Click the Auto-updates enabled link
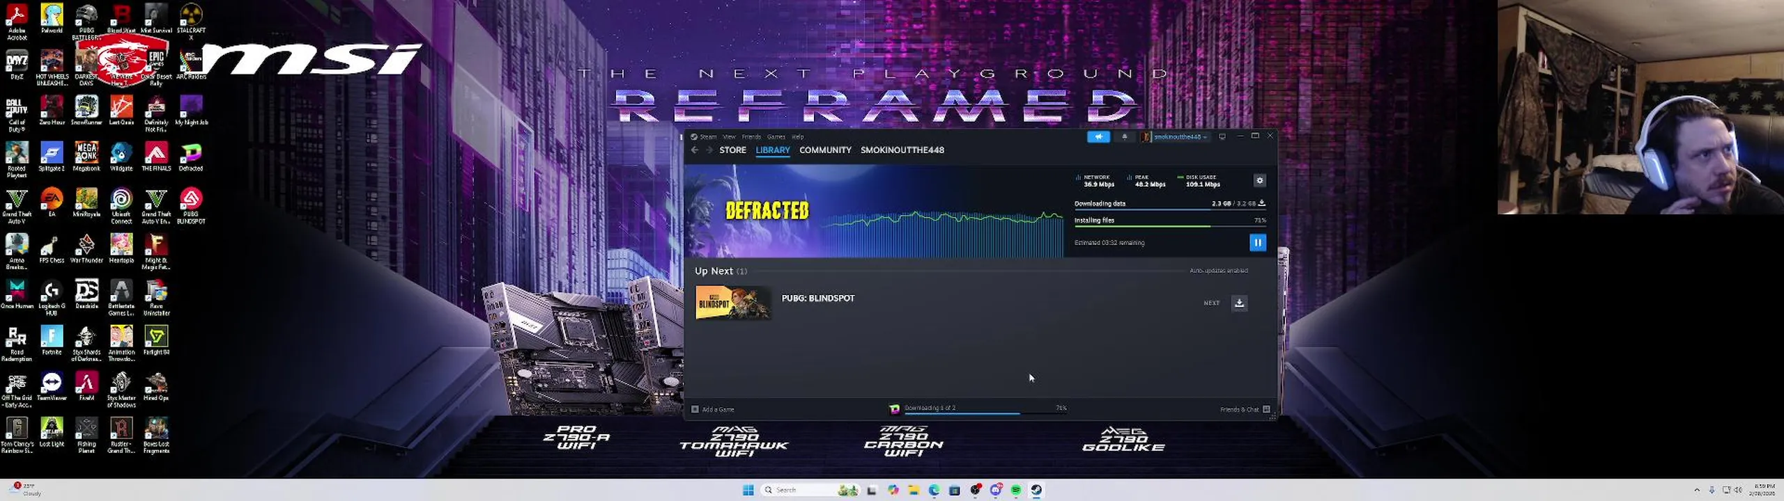The image size is (1784, 501). (1218, 271)
